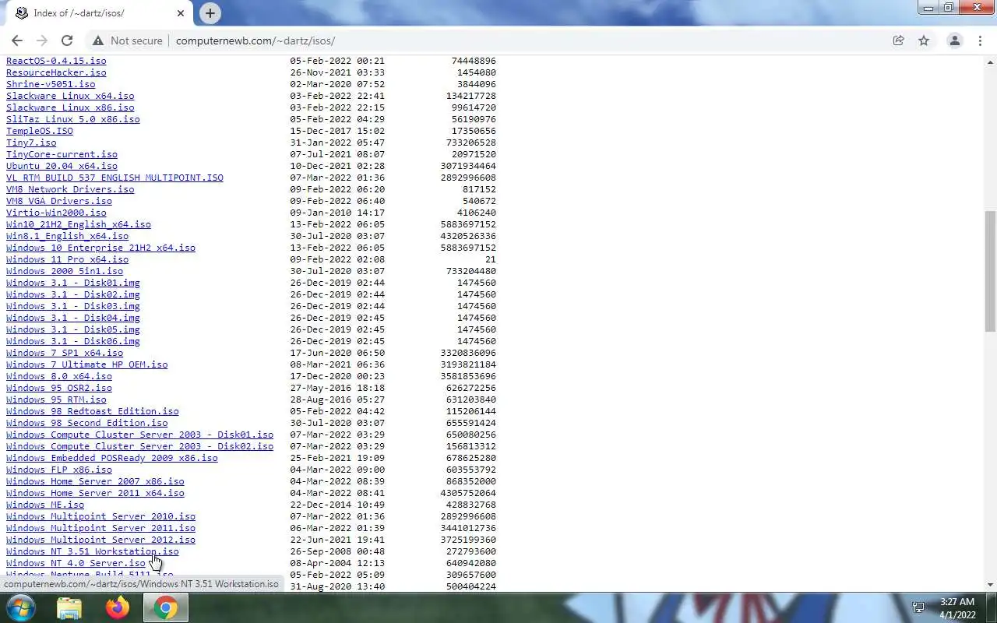Download Windows Home Server 2007 x86.iso
This screenshot has width=997, height=623.
(x=95, y=481)
